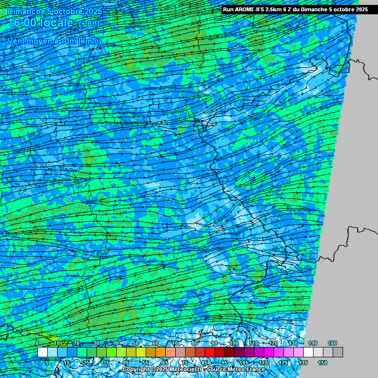Click the '100' value label above legend
Image resolution: width=378 pixels, height=378 pixels.
[x=234, y=343]
